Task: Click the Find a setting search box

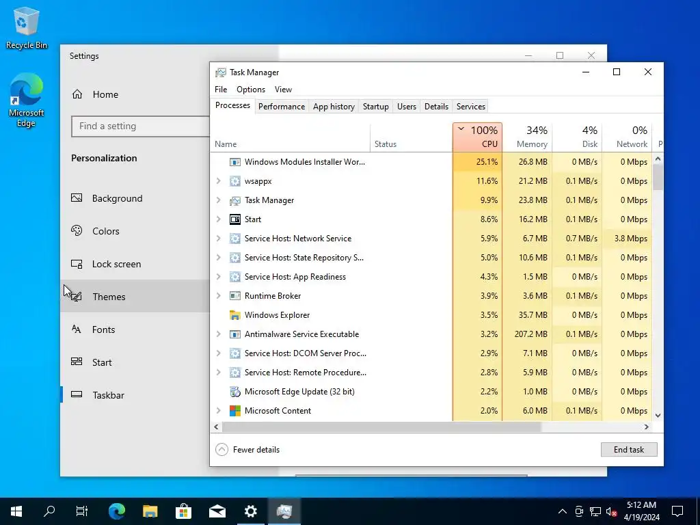Action: click(140, 126)
